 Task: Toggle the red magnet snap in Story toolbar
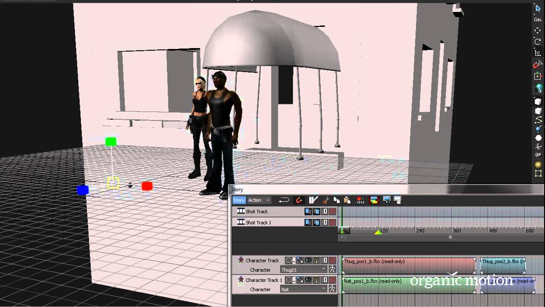298,200
